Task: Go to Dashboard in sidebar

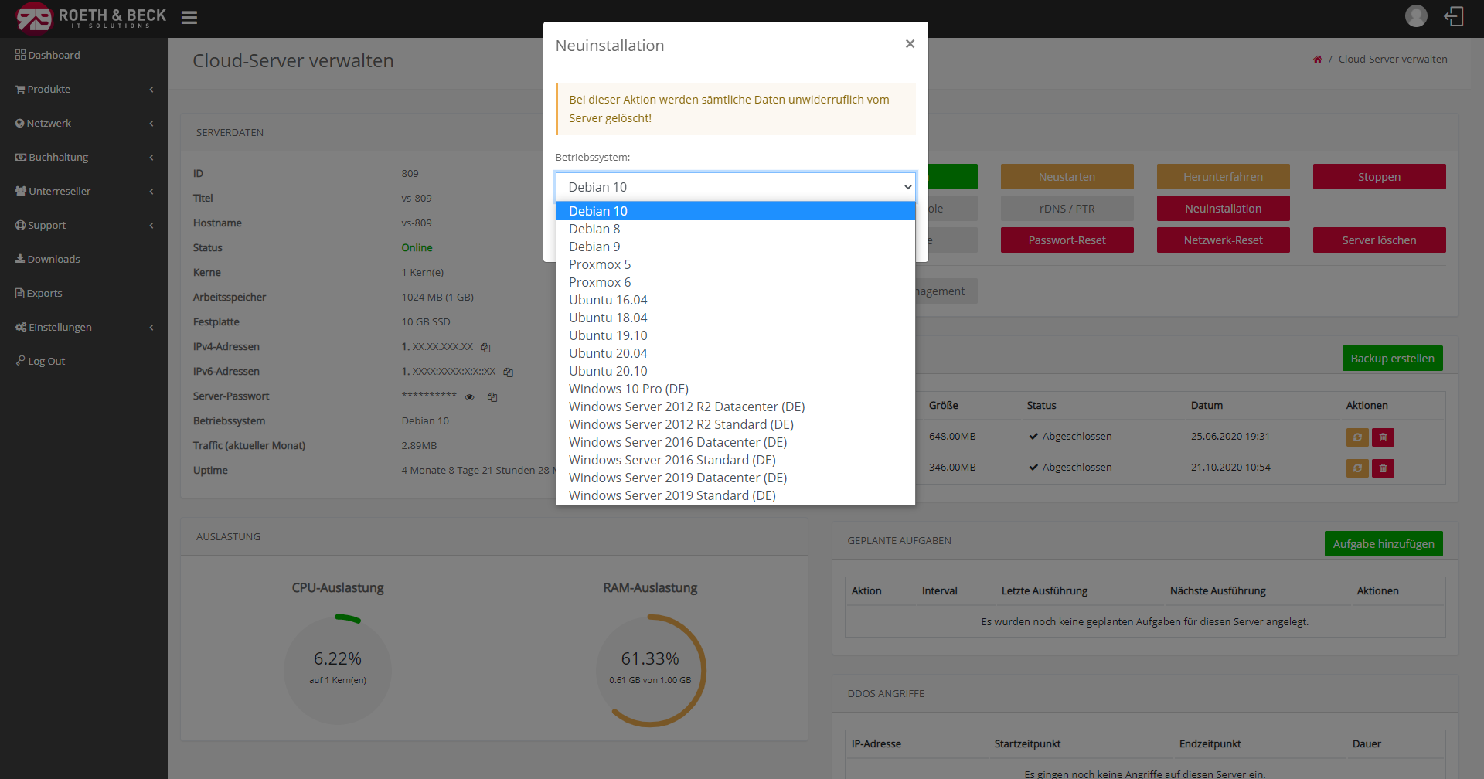Action: click(53, 55)
